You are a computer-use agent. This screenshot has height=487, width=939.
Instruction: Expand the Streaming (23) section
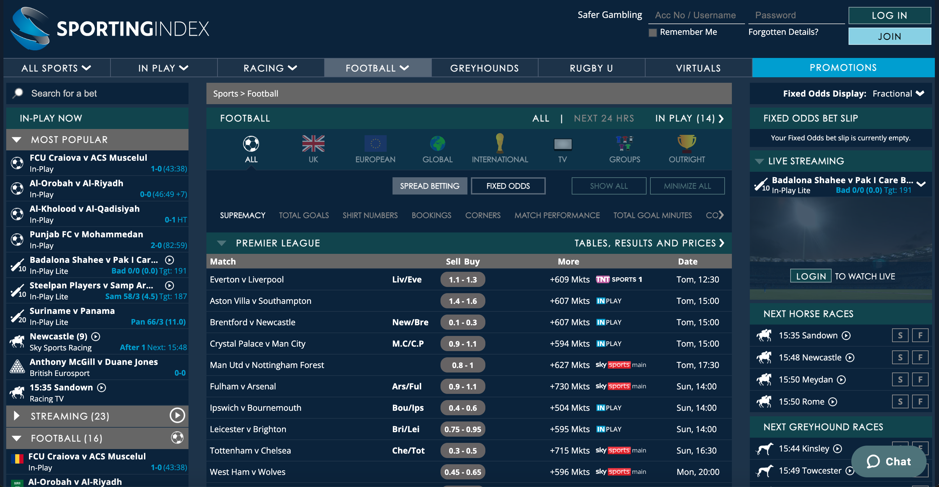pos(17,416)
